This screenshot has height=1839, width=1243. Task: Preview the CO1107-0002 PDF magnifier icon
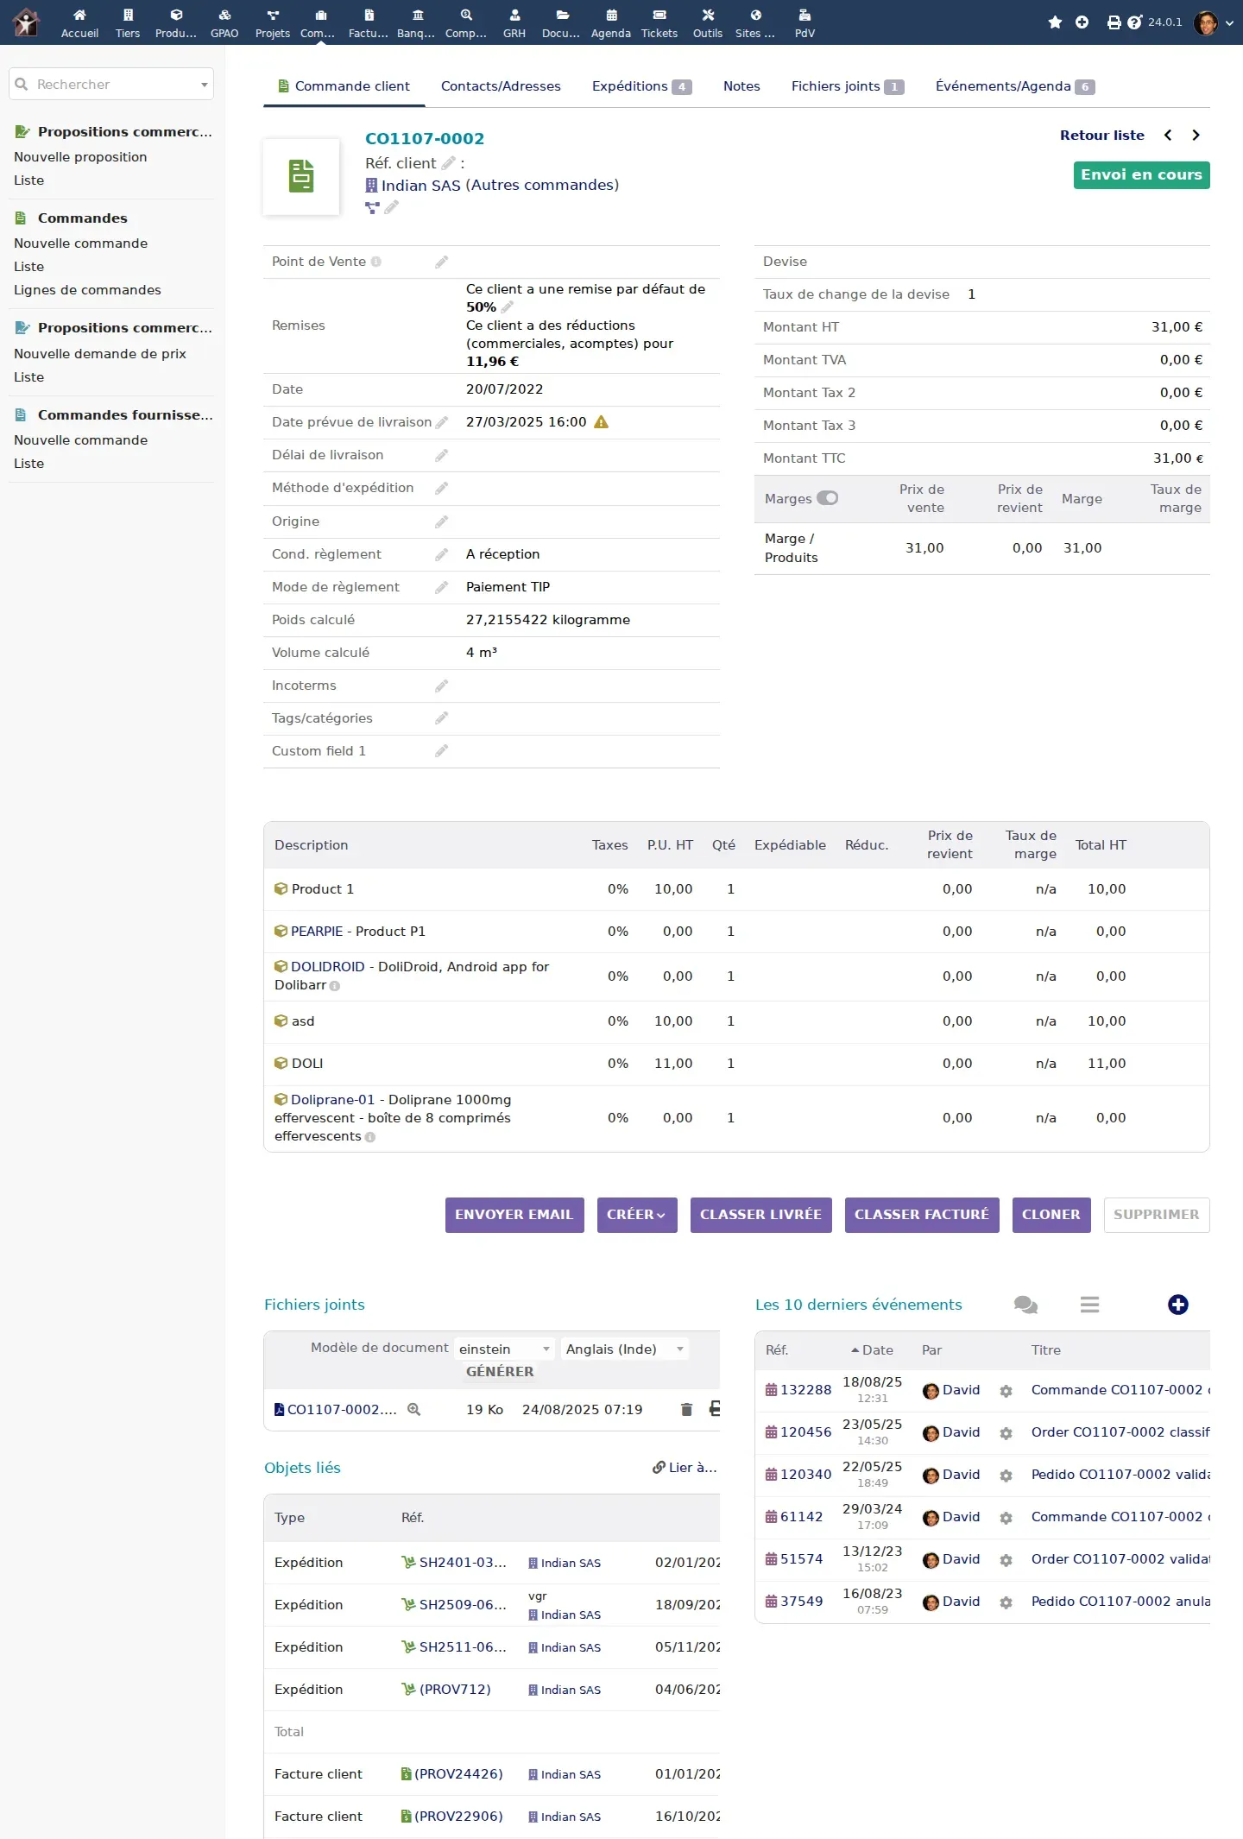(414, 1410)
